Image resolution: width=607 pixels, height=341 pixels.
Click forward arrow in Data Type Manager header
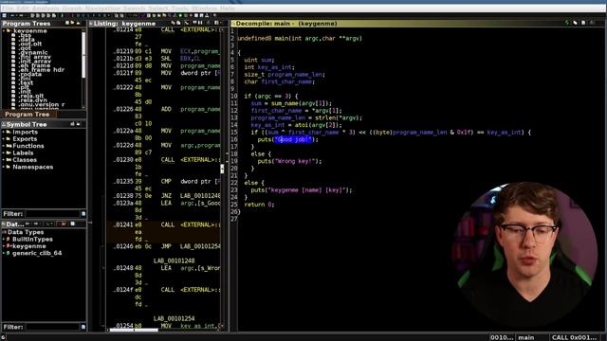point(36,224)
